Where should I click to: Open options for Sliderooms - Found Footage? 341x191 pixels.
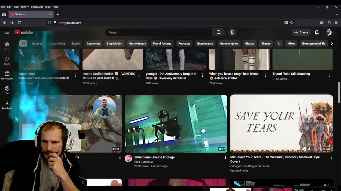225,157
